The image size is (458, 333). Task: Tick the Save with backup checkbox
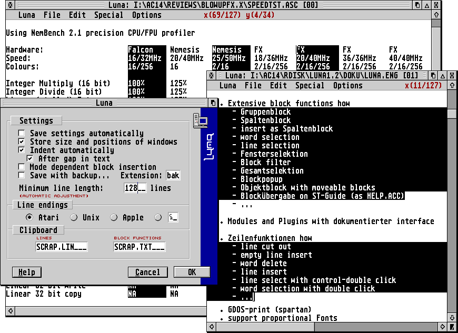(x=22, y=175)
